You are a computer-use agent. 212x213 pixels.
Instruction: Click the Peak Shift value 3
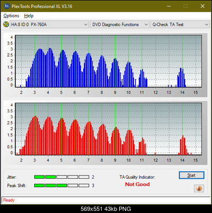[93, 186]
